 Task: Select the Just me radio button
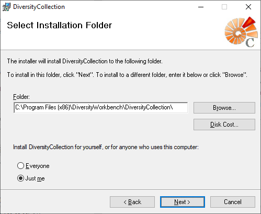(x=20, y=178)
